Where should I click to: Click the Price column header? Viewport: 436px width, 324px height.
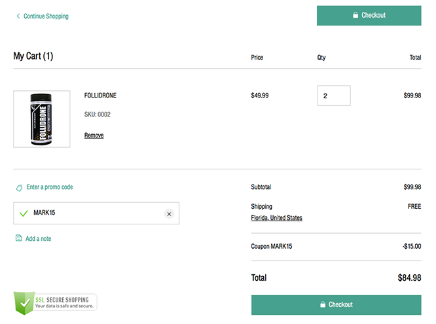coord(257,58)
